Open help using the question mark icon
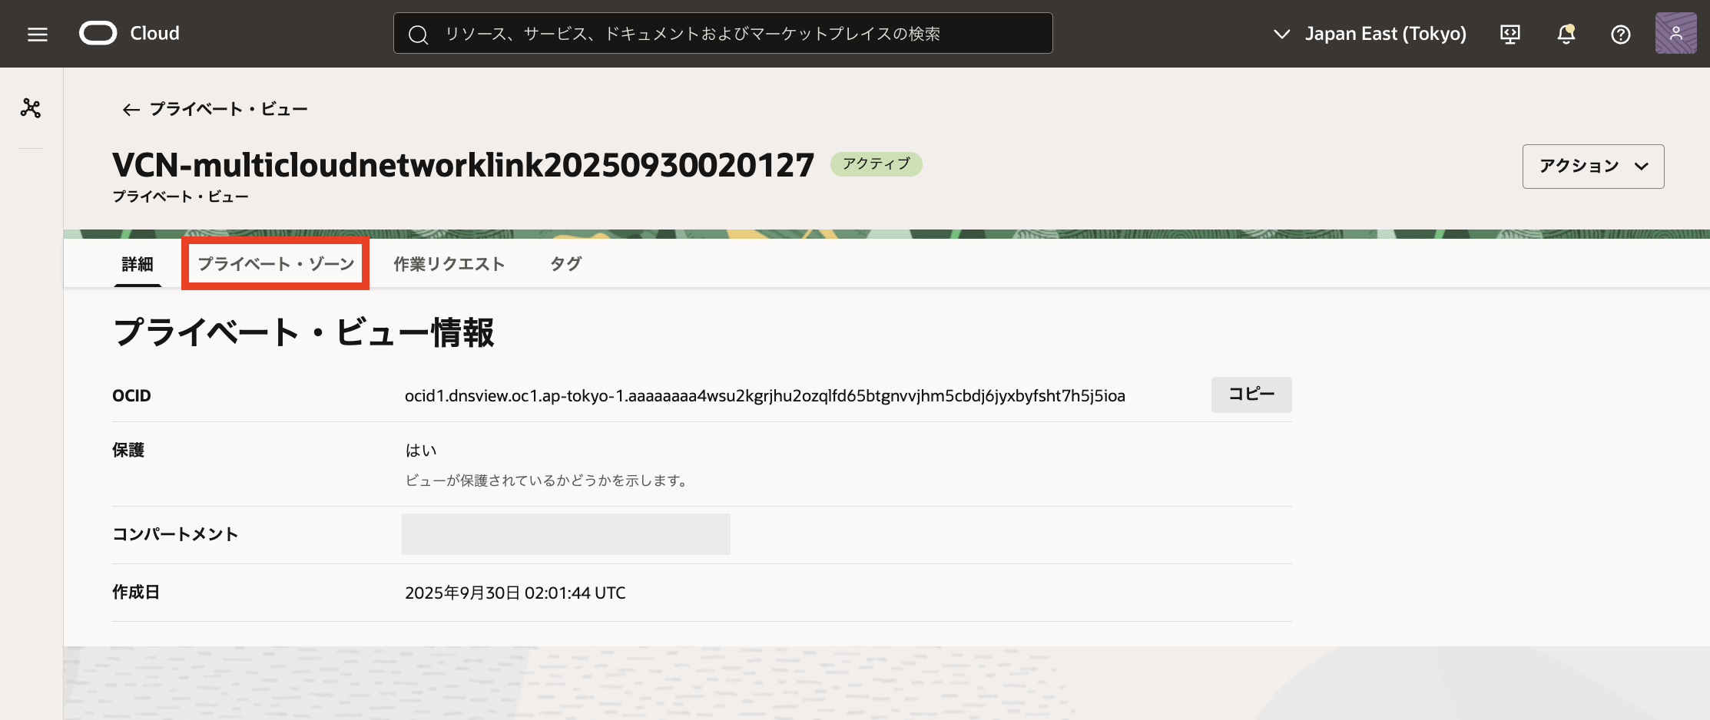The image size is (1710, 720). pyautogui.click(x=1621, y=34)
